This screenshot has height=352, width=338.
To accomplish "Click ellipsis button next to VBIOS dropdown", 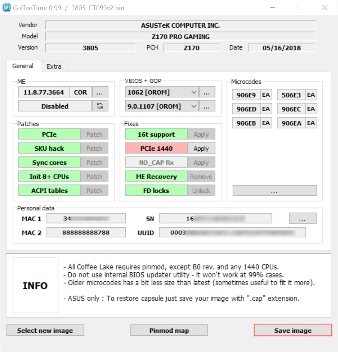I will (x=207, y=92).
